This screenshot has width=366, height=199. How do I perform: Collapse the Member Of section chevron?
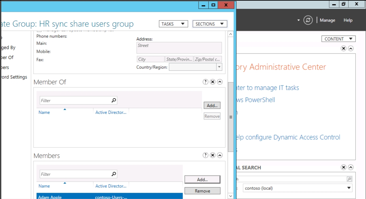pos(220,82)
